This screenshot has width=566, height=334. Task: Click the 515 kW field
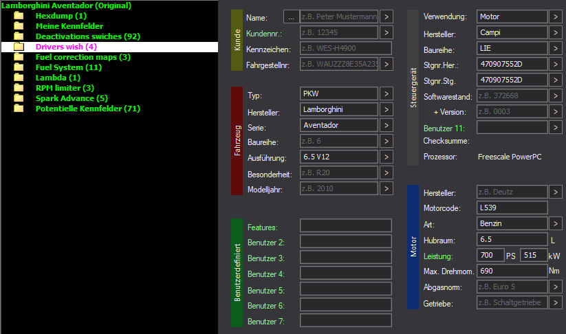(x=534, y=256)
